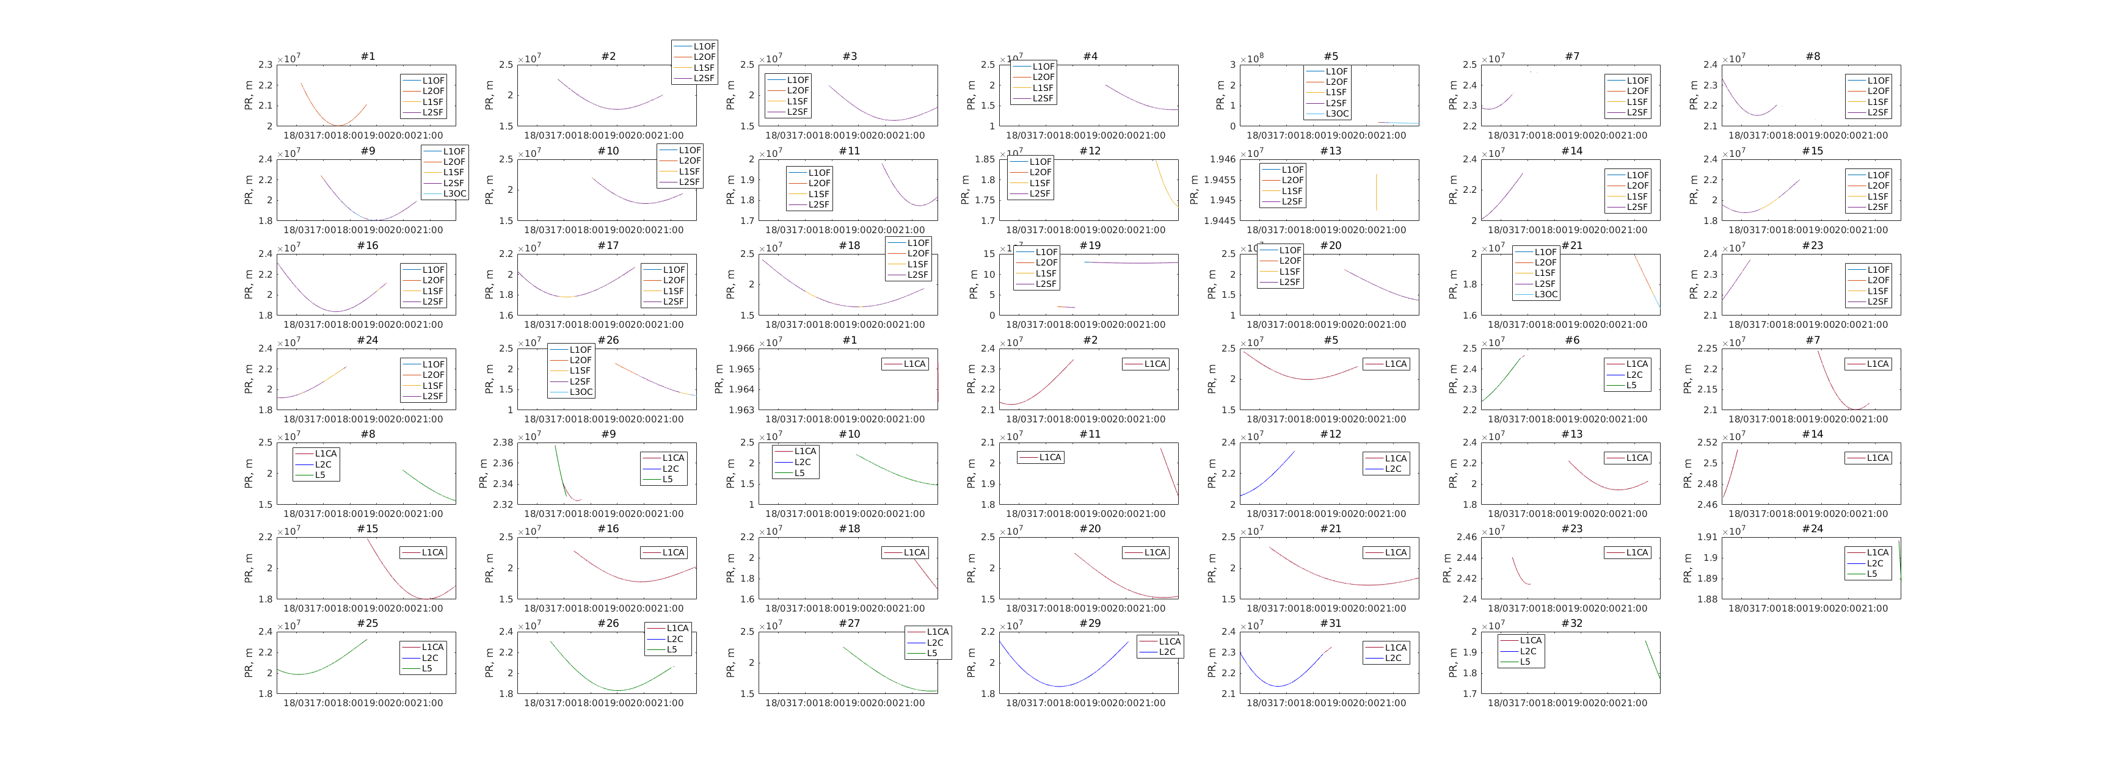Click the L1CA entry in plot #27 legend
2101x780 pixels.
pos(937,632)
